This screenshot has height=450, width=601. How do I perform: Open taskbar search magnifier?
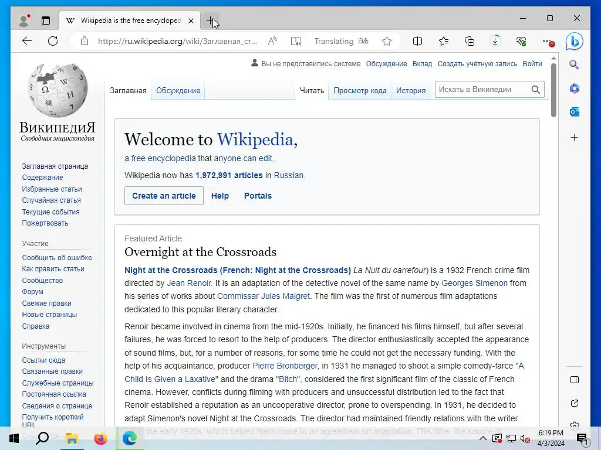(42, 438)
